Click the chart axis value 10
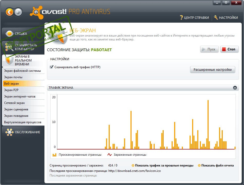Image resolution: width=244 pixels, height=185 pixels. click(54, 122)
